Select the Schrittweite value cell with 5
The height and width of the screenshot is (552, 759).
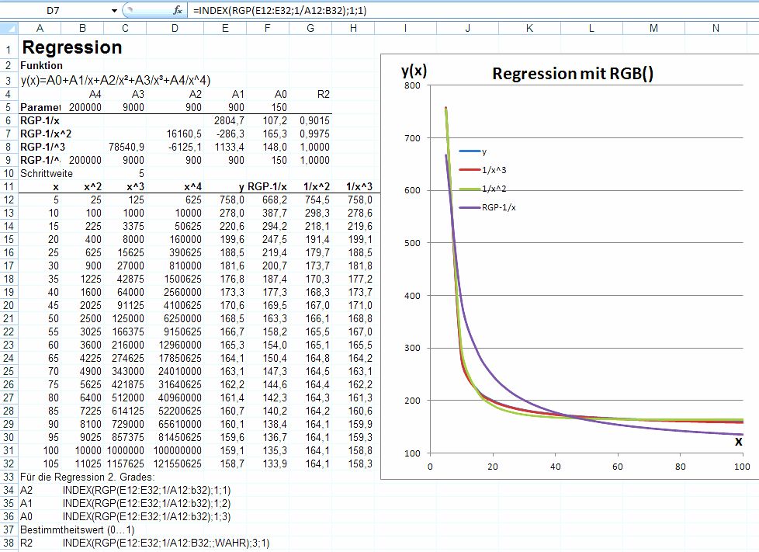(x=125, y=173)
